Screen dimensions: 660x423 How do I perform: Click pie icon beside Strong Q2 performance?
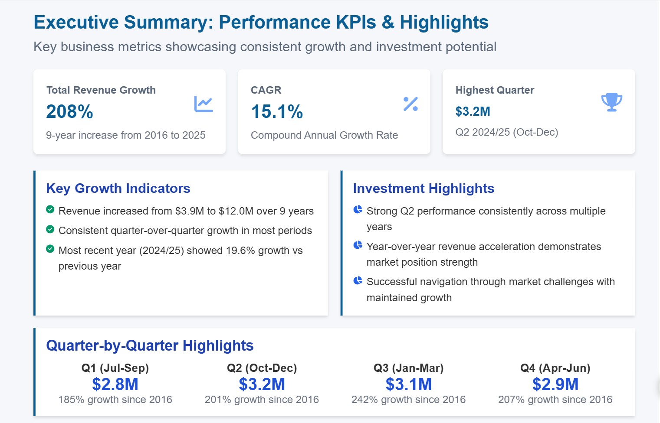[358, 210]
